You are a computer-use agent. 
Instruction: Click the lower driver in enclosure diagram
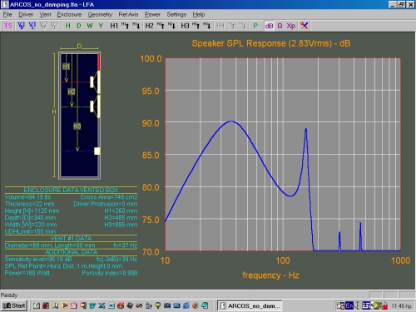[x=95, y=106]
